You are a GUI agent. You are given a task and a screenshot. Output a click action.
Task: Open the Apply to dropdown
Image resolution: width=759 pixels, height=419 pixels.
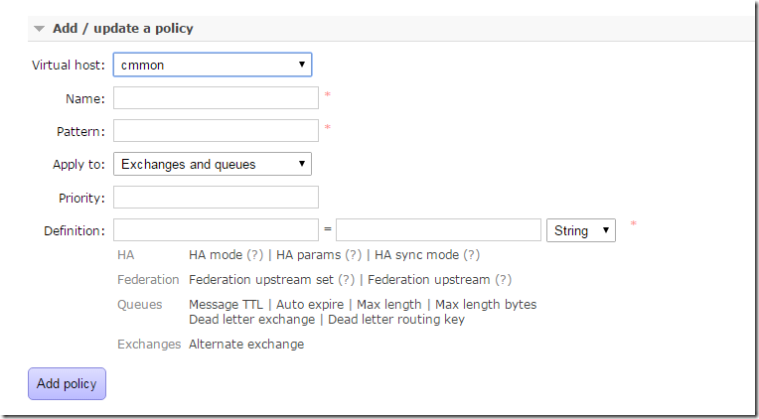213,165
